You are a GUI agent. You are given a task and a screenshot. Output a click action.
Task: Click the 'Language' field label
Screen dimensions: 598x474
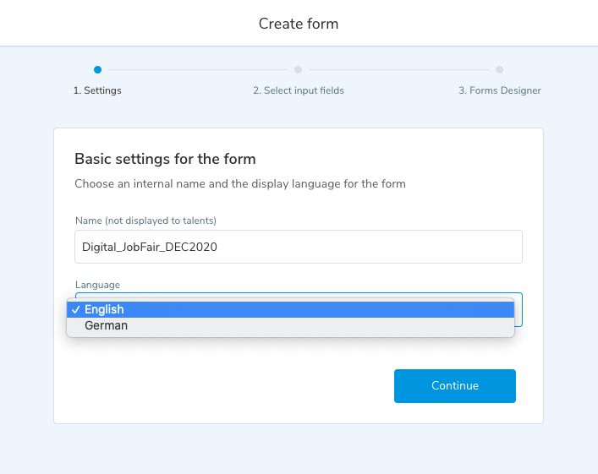pyautogui.click(x=97, y=286)
